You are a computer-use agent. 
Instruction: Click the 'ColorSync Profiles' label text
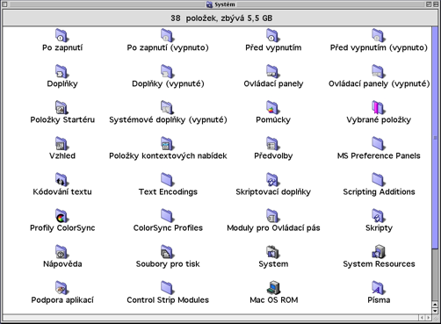click(x=168, y=228)
